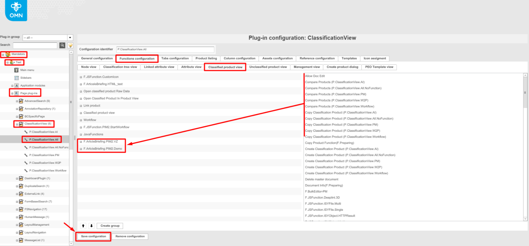Click the ExternalLink plugin icon
529x246 pixels.
21,194
